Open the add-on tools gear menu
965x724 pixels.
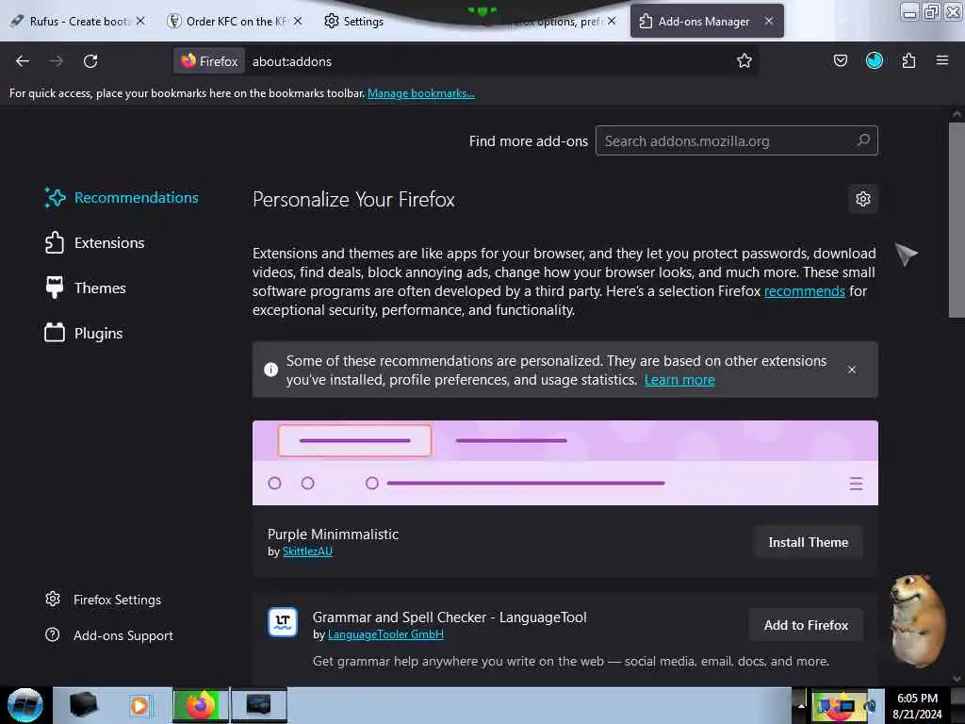pos(863,199)
